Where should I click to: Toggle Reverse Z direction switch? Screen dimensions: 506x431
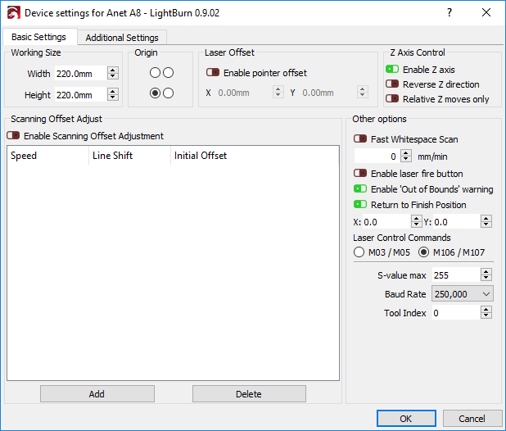point(392,84)
